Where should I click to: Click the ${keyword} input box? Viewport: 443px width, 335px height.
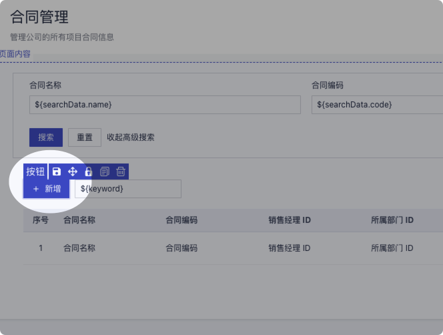click(x=127, y=189)
